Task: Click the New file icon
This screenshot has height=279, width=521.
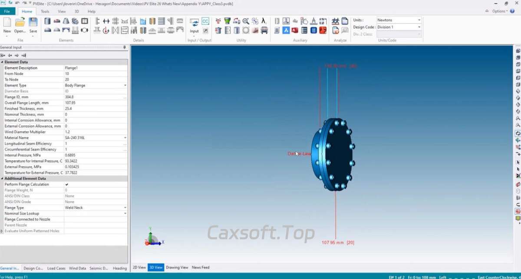Action: tap(7, 24)
